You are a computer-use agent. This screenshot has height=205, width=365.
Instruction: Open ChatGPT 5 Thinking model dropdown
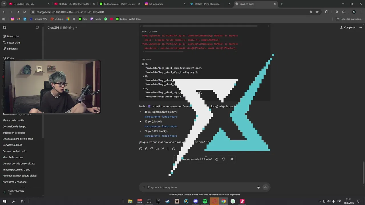coord(62,28)
